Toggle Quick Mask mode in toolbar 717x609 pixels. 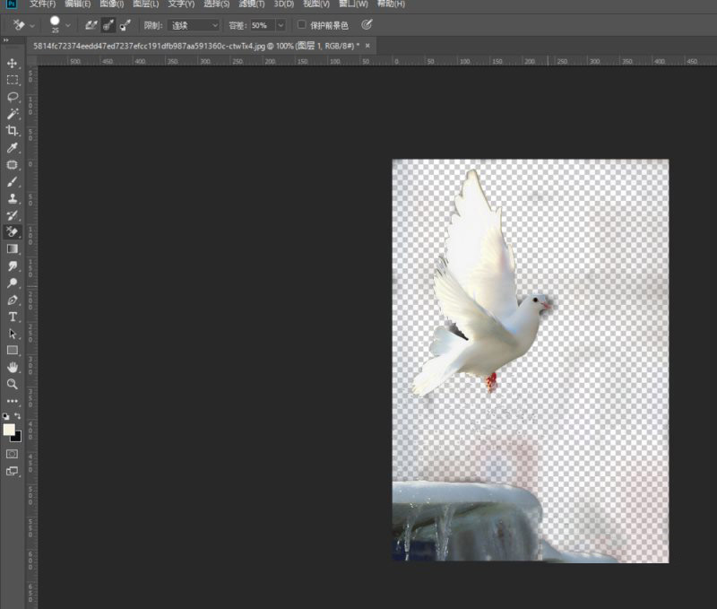tap(13, 454)
